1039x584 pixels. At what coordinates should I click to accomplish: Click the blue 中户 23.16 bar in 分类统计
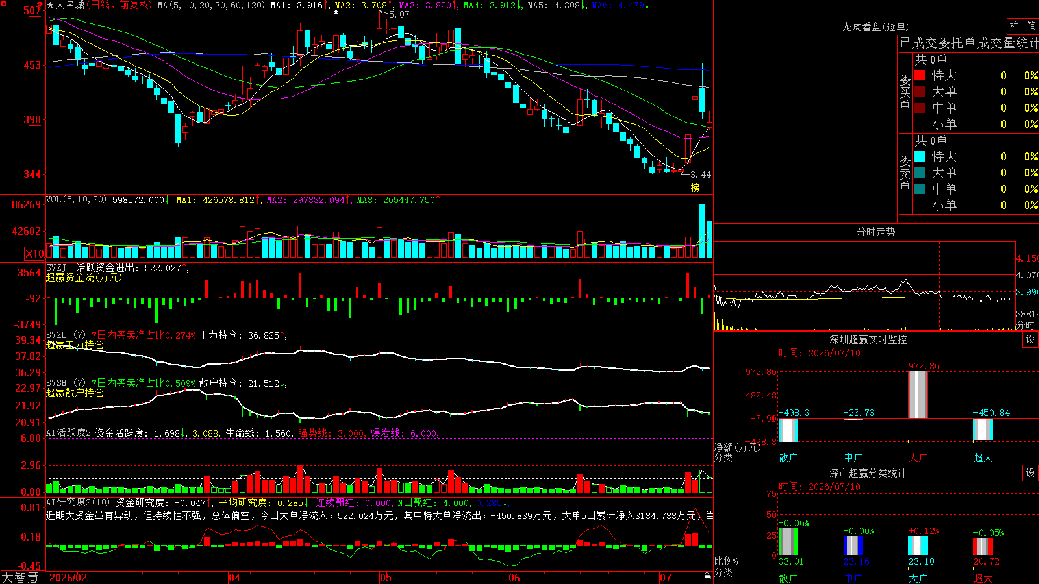tap(853, 546)
